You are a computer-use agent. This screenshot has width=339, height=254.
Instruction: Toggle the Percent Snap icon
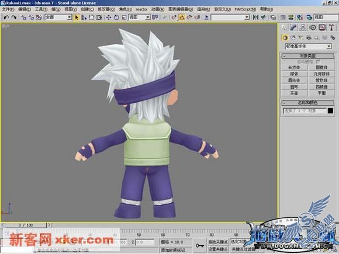[189, 18]
